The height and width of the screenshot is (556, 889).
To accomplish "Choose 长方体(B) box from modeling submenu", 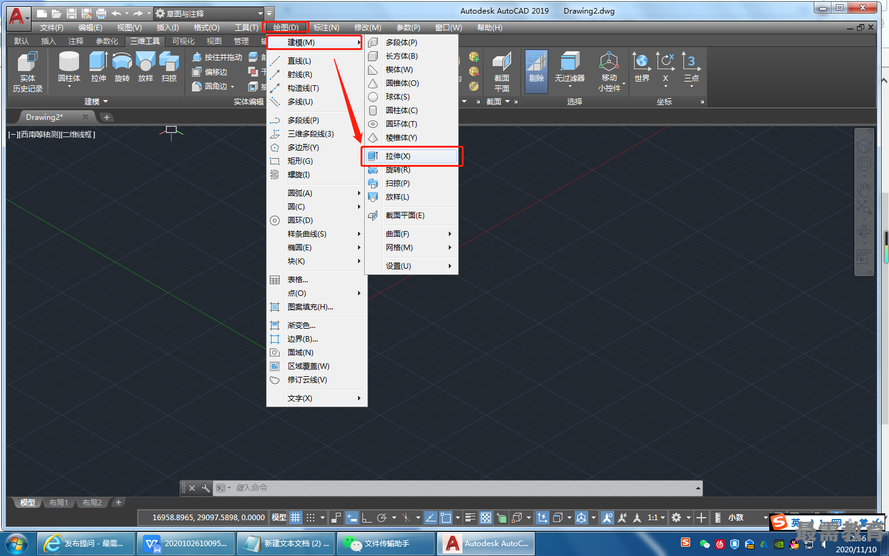I will (412, 56).
